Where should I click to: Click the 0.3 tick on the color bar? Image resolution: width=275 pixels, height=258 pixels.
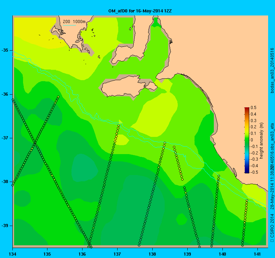tap(253, 121)
